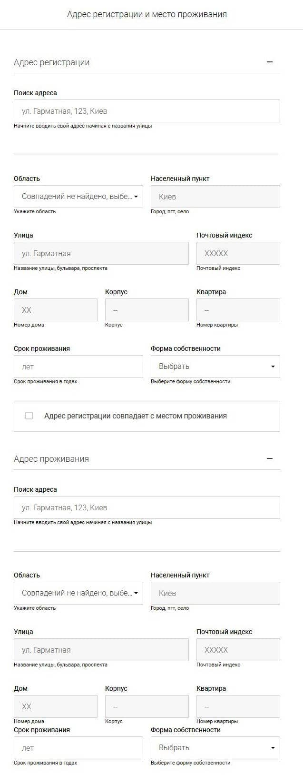Click the «Корпус» field in registration section
The height and width of the screenshot is (775, 303).
click(147, 309)
